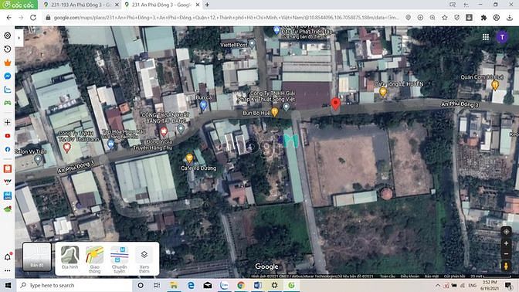The height and width of the screenshot is (292, 519).
Task: Open File Explorer from taskbar
Action: pos(174,285)
